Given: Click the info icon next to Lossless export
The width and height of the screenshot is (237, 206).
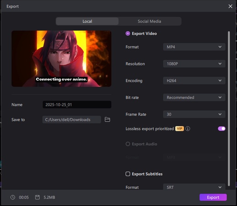Looking at the screenshot, I should [188, 128].
